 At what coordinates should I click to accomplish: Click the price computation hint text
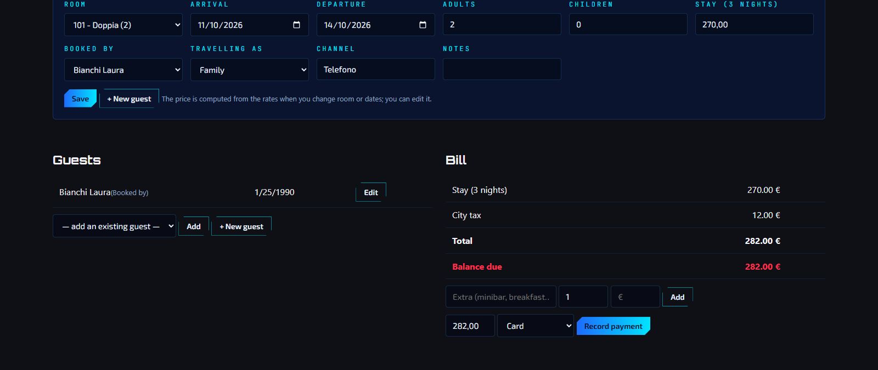coord(297,99)
